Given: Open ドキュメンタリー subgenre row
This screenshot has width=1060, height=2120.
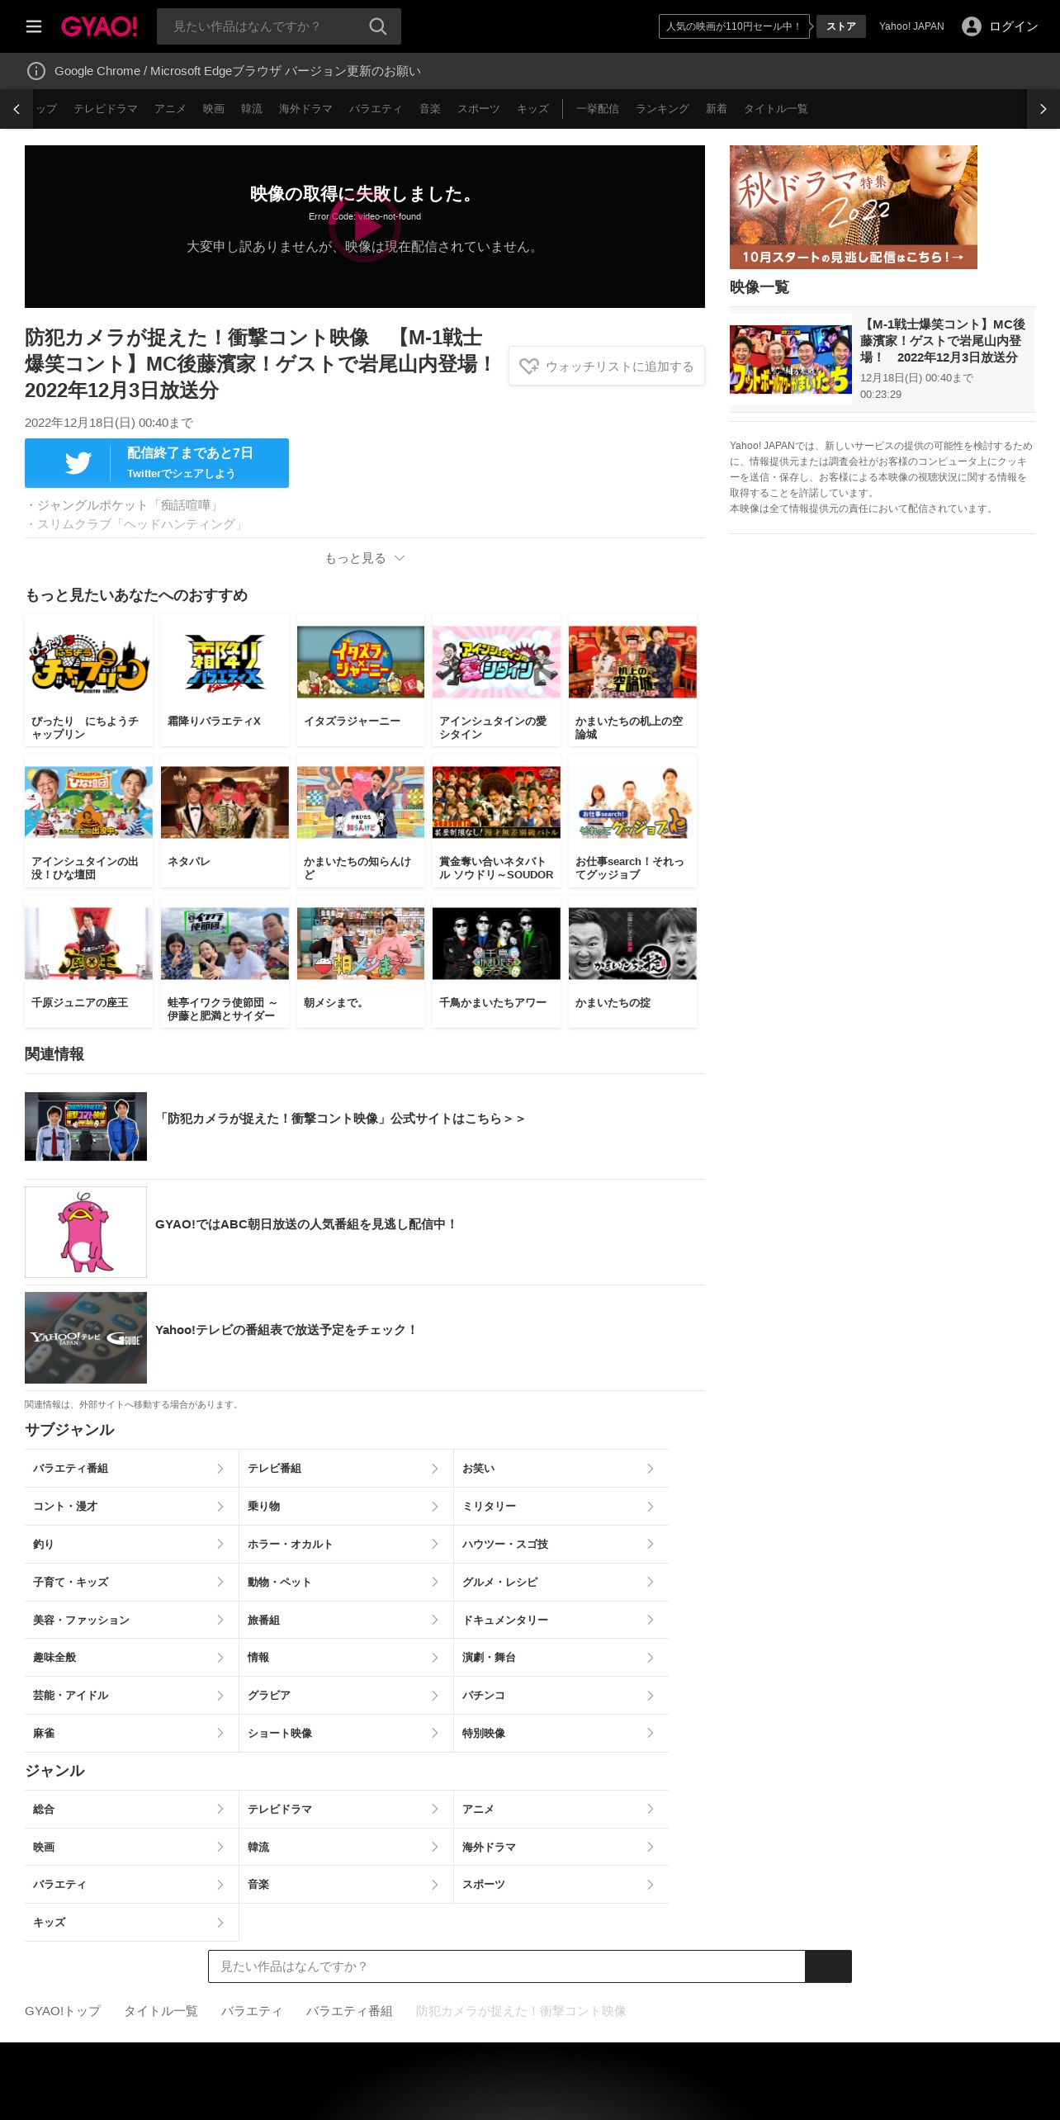Looking at the screenshot, I should tap(561, 1621).
